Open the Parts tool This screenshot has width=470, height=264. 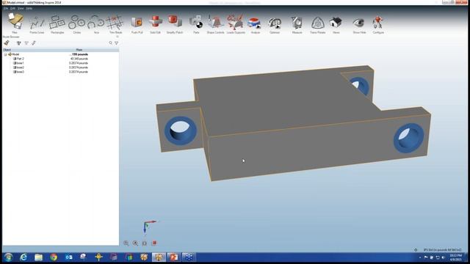tap(196, 24)
